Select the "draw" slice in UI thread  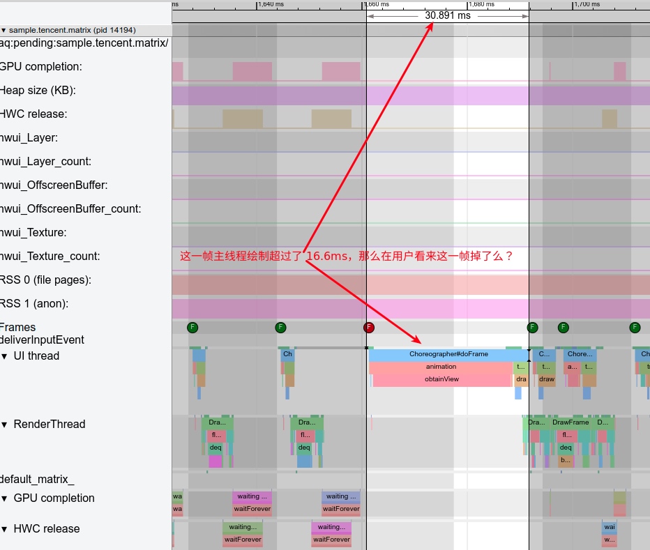(547, 379)
